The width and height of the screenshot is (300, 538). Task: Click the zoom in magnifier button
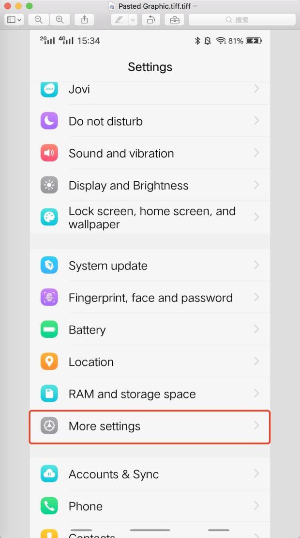click(x=60, y=19)
